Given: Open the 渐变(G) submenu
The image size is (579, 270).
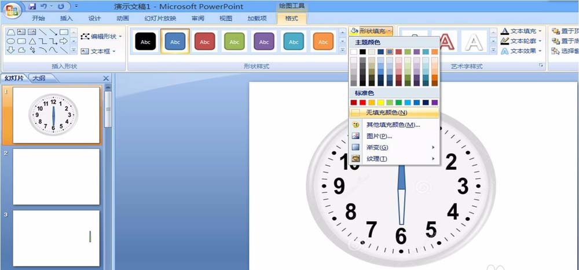Looking at the screenshot, I should 394,147.
